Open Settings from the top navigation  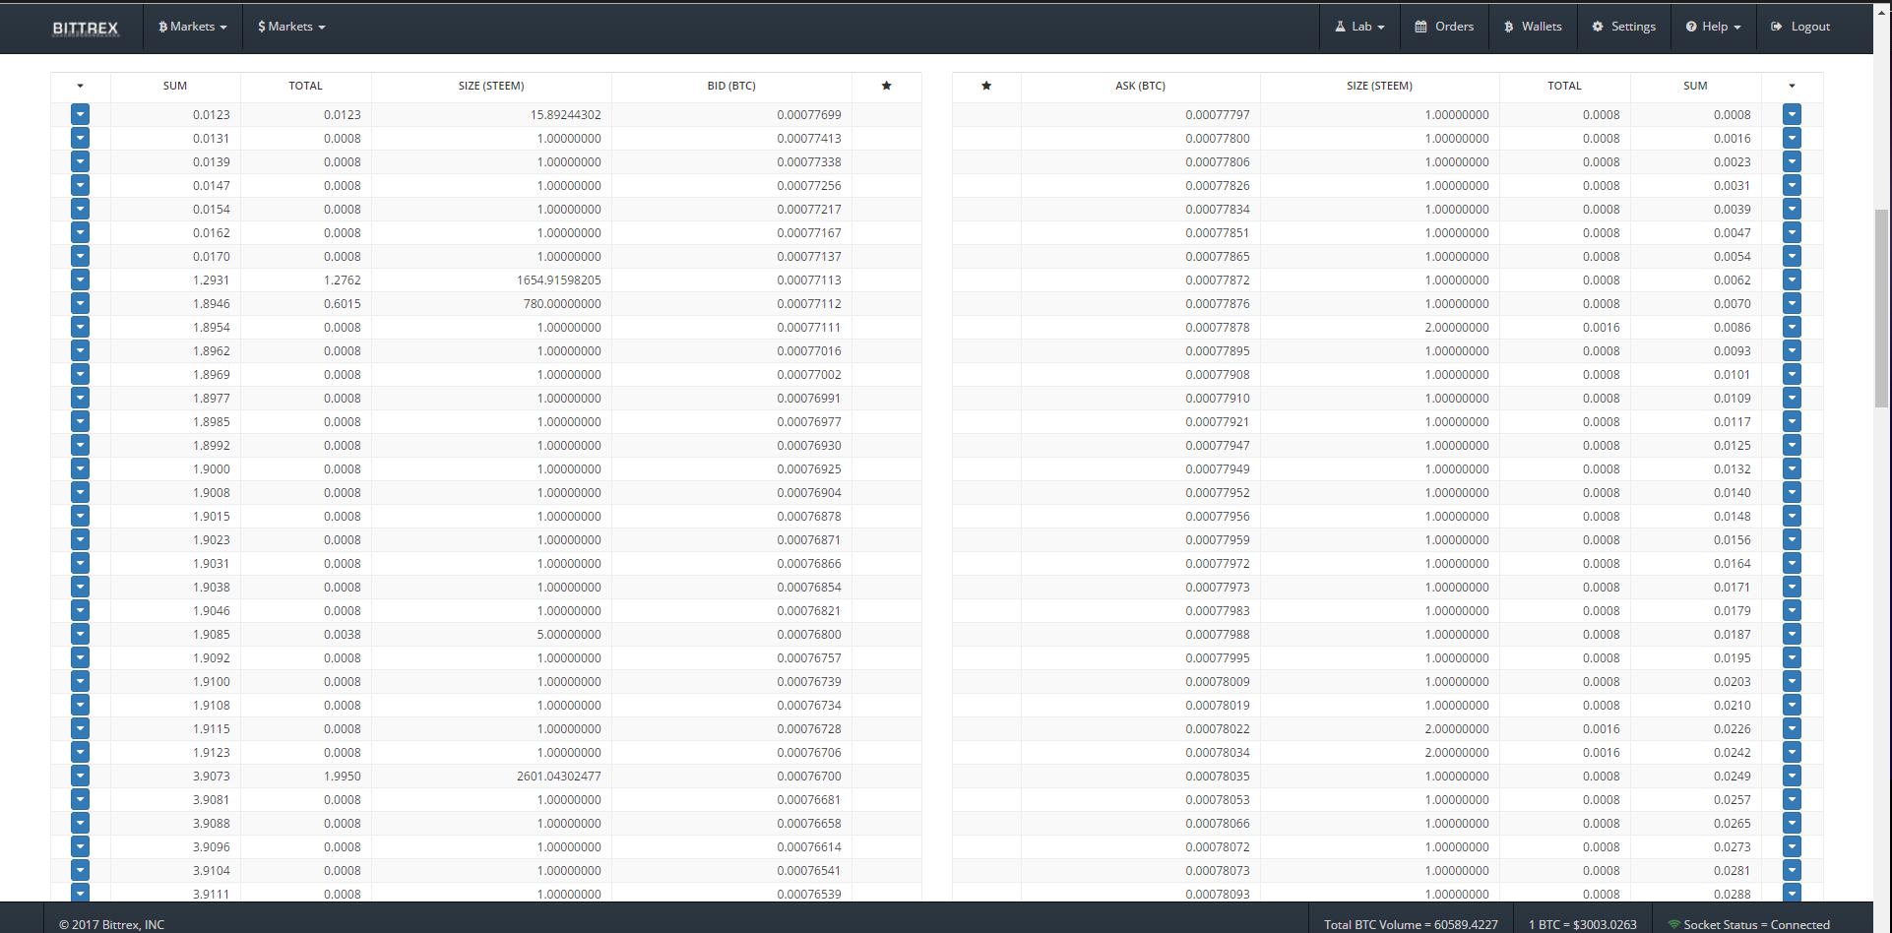coord(1624,27)
